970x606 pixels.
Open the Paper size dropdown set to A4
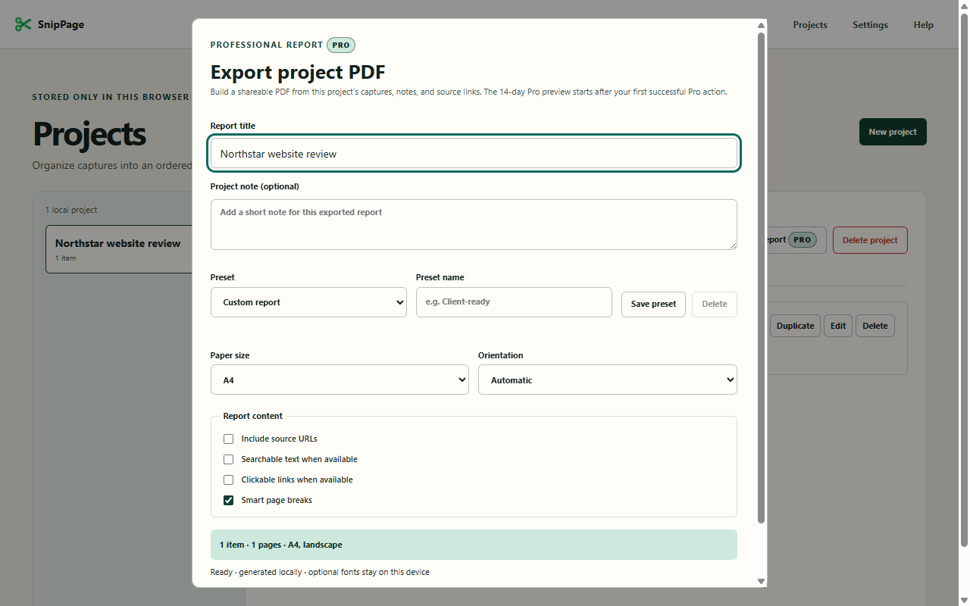click(x=339, y=380)
